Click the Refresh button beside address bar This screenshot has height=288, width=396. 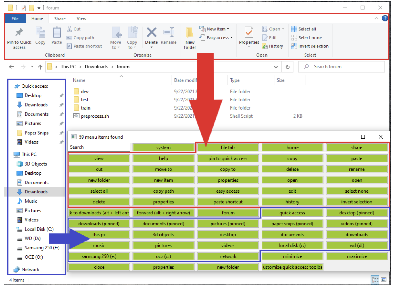pyautogui.click(x=287, y=67)
